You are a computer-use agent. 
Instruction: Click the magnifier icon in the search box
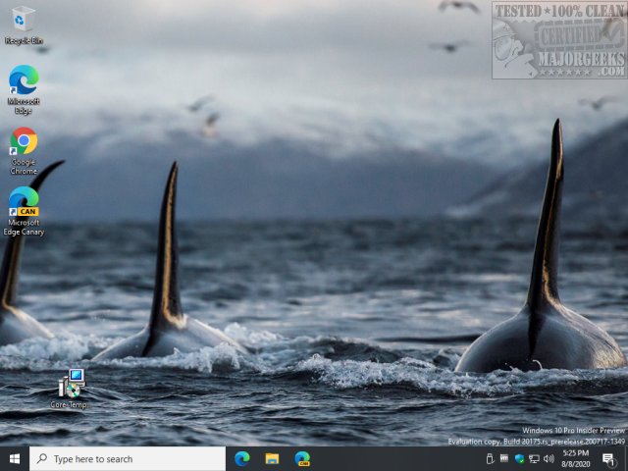coord(42,458)
